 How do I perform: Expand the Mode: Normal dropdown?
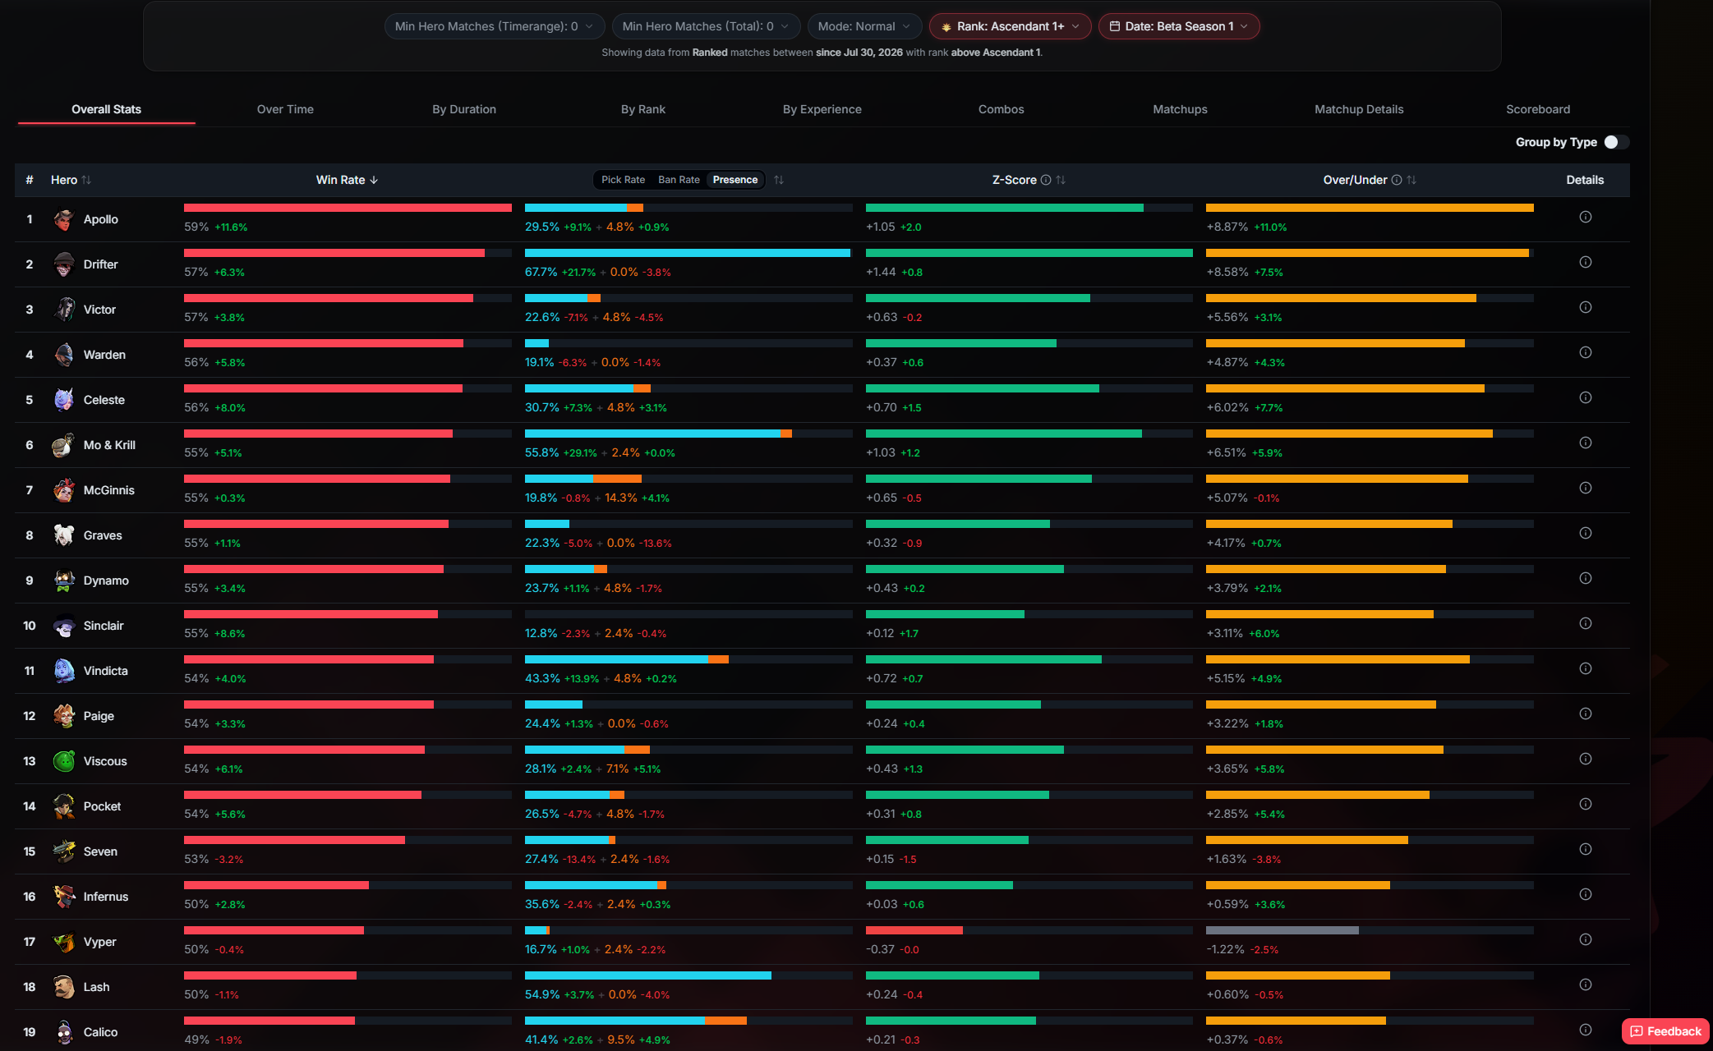pyautogui.click(x=863, y=26)
